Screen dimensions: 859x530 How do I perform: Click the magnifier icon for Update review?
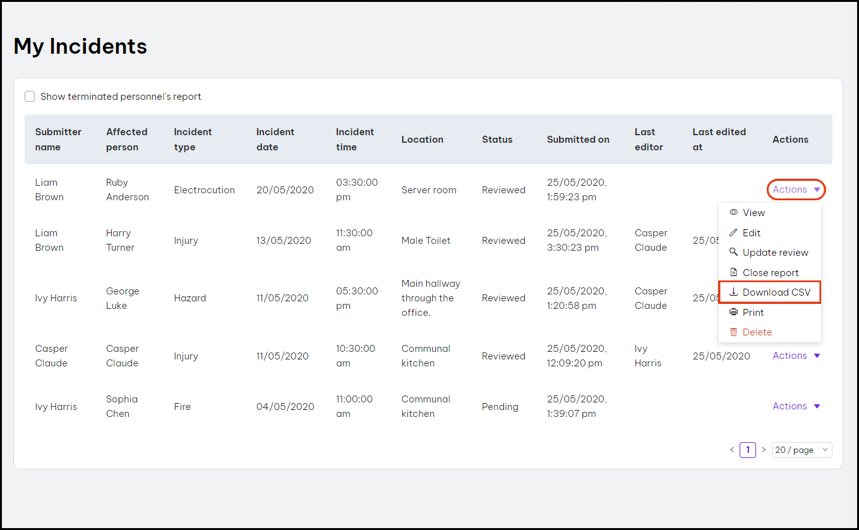[x=733, y=252]
